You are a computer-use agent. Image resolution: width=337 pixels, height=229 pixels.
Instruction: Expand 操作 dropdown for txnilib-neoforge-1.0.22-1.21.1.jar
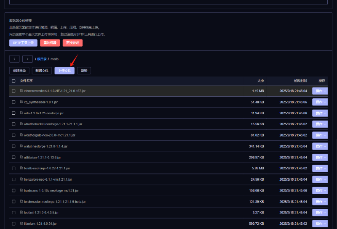(320, 168)
